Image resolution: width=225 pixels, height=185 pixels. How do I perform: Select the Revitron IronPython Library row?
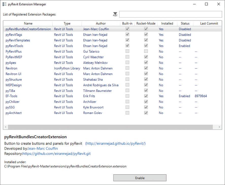pos(112,68)
